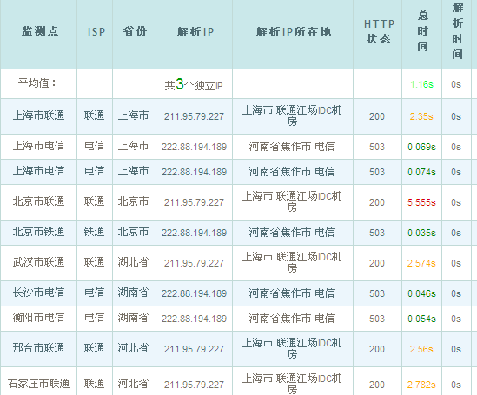
Task: Sort by the HTTP状态 column header
Action: coord(379,31)
